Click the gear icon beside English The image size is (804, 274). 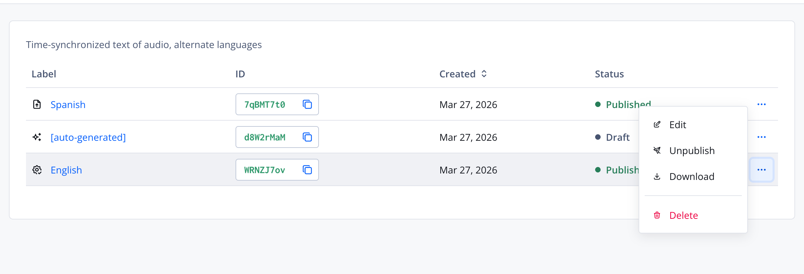(37, 170)
